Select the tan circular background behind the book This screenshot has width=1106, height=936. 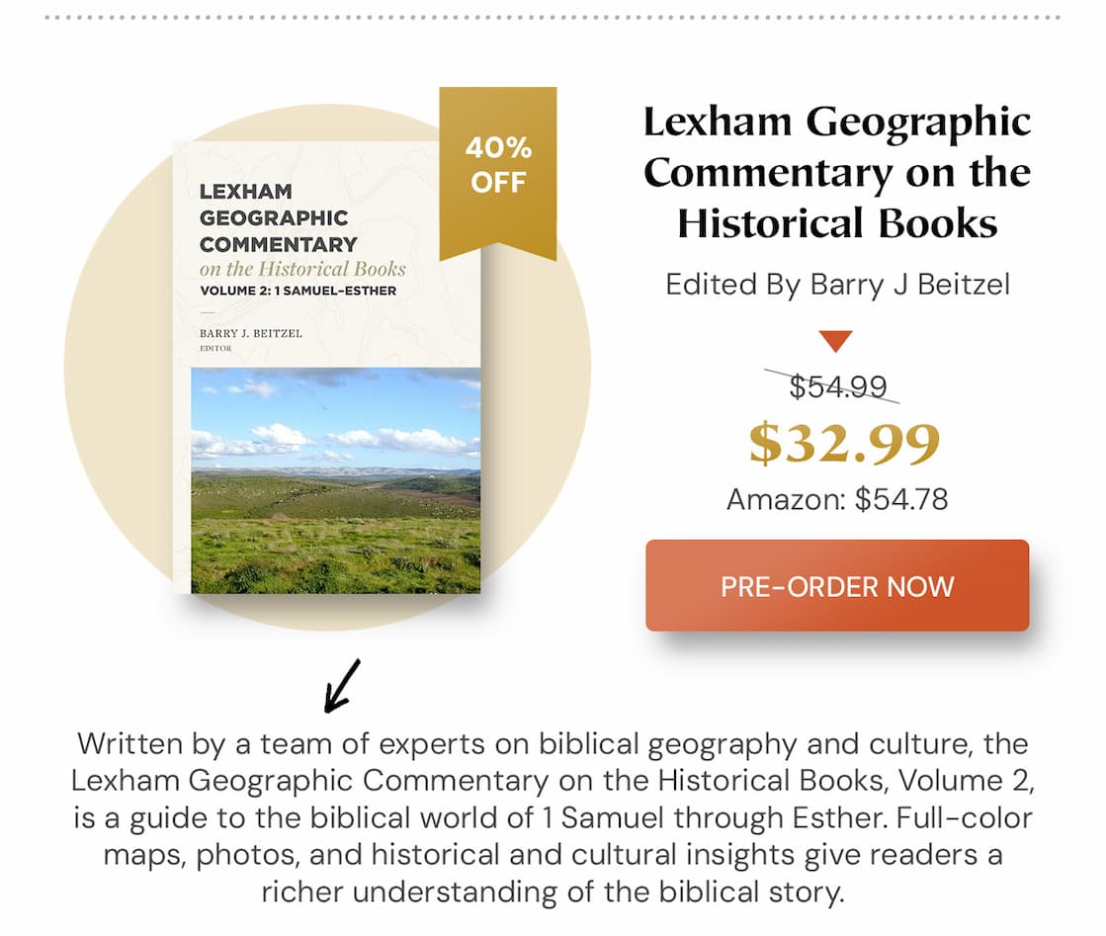128,395
